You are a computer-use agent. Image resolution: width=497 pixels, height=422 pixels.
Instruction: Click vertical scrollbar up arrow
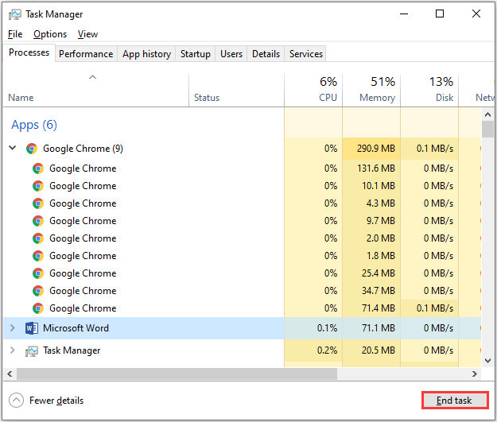pyautogui.click(x=487, y=114)
